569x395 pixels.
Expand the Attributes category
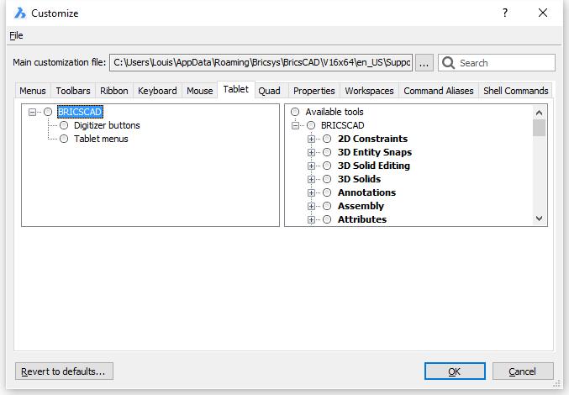click(x=311, y=219)
